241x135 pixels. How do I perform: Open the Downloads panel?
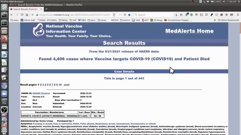(176, 15)
